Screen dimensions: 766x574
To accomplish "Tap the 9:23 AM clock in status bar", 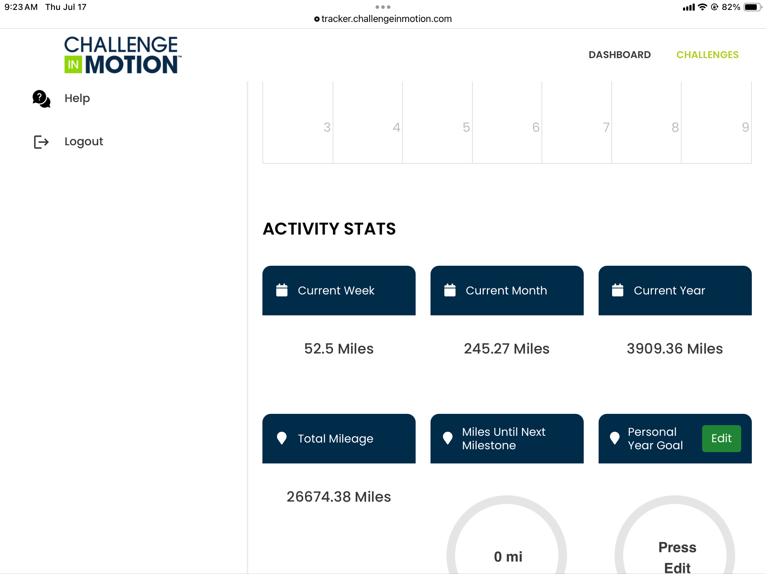I will (x=21, y=7).
